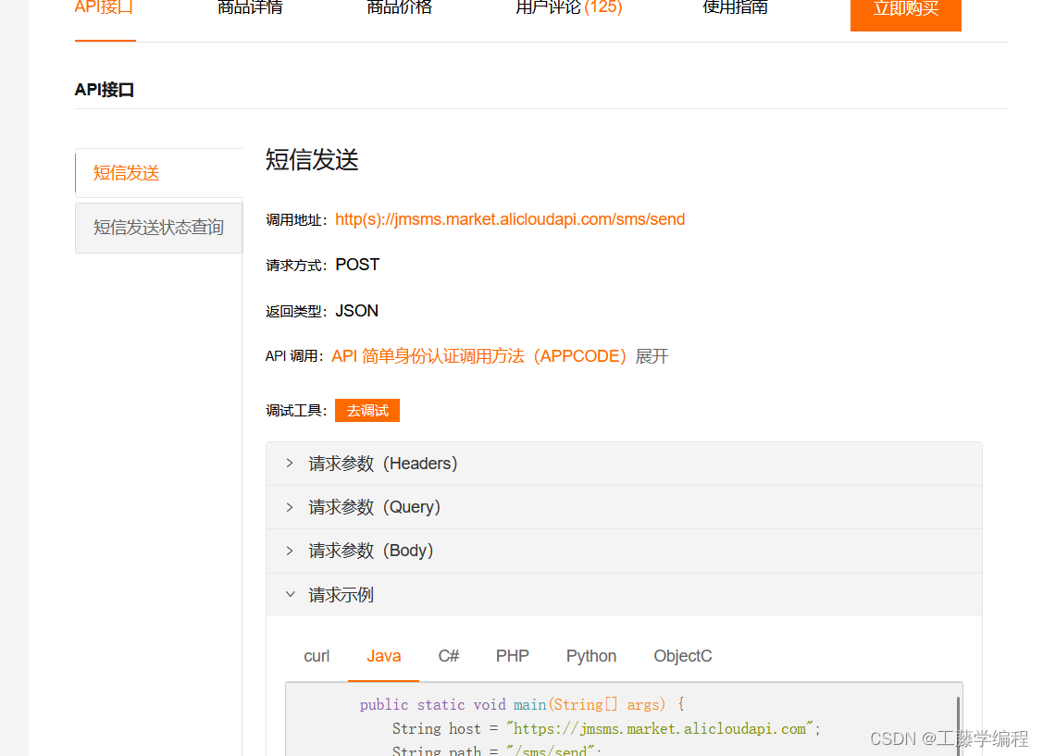This screenshot has width=1043, height=756.
Task: Switch to the API接口 tab
Action: point(105,8)
